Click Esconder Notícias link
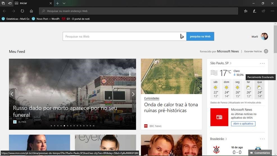 [253, 52]
